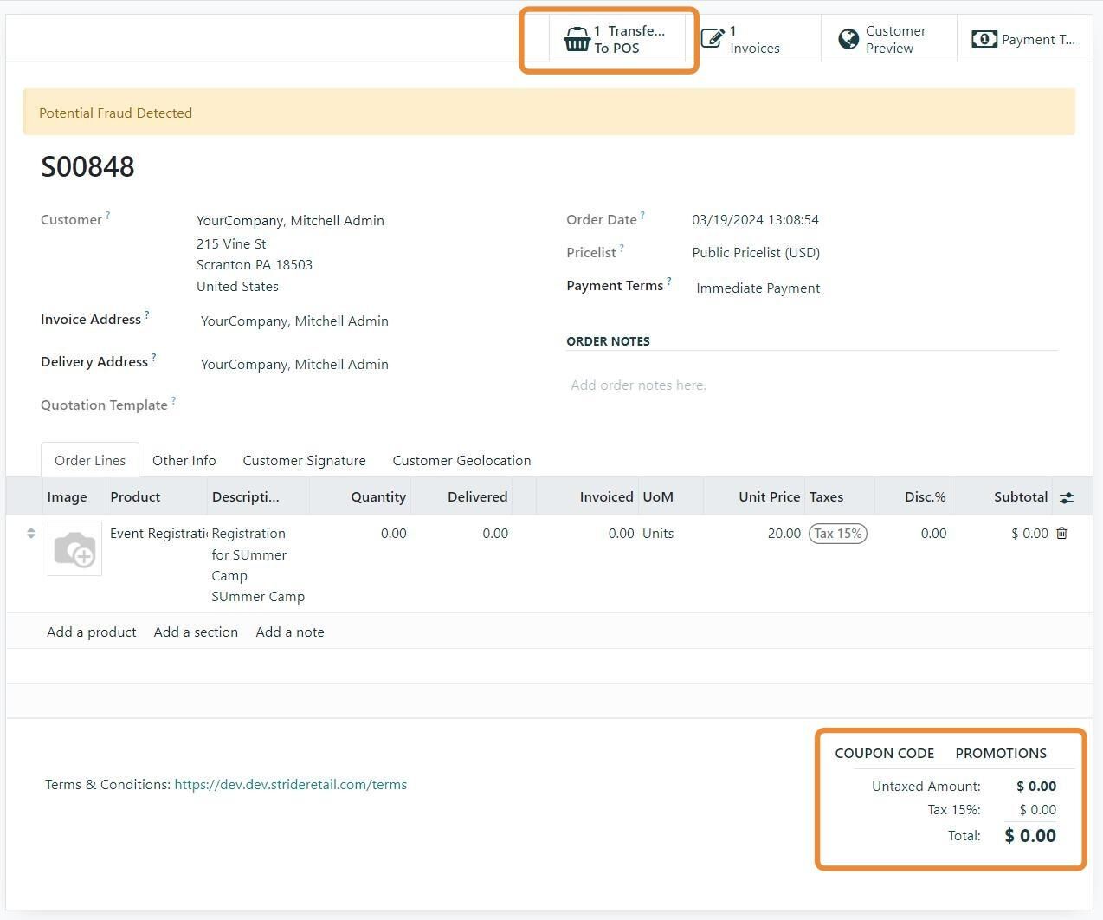Open the Terms & Conditions URL
Image resolution: width=1103 pixels, height=920 pixels.
tap(291, 784)
